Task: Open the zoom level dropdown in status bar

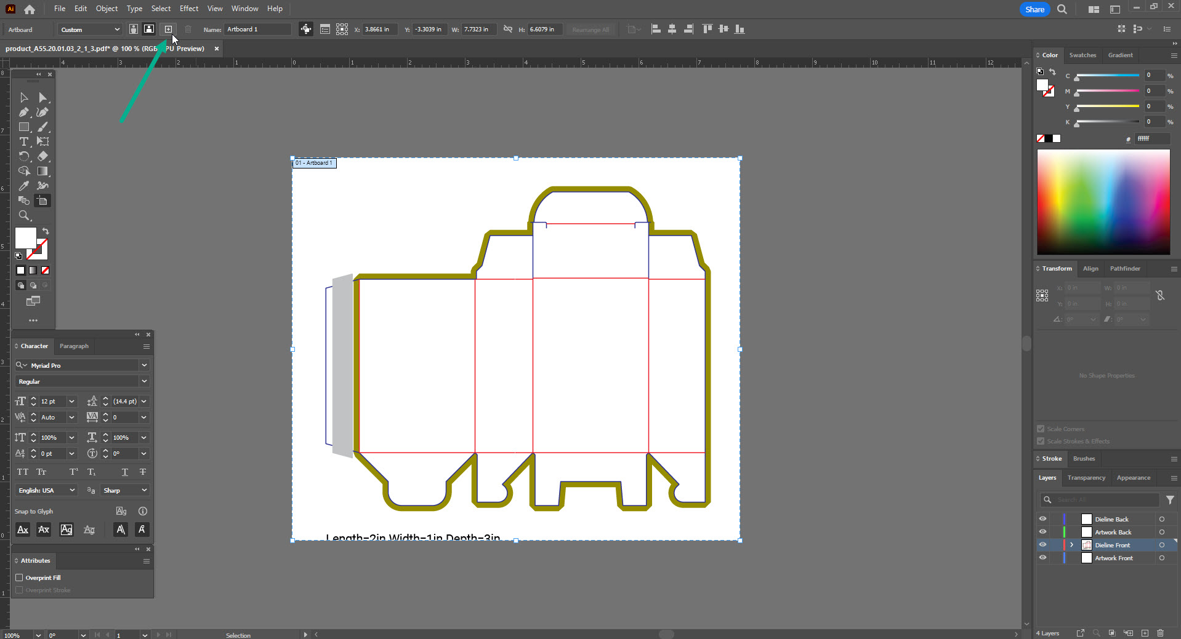Action: coord(38,635)
